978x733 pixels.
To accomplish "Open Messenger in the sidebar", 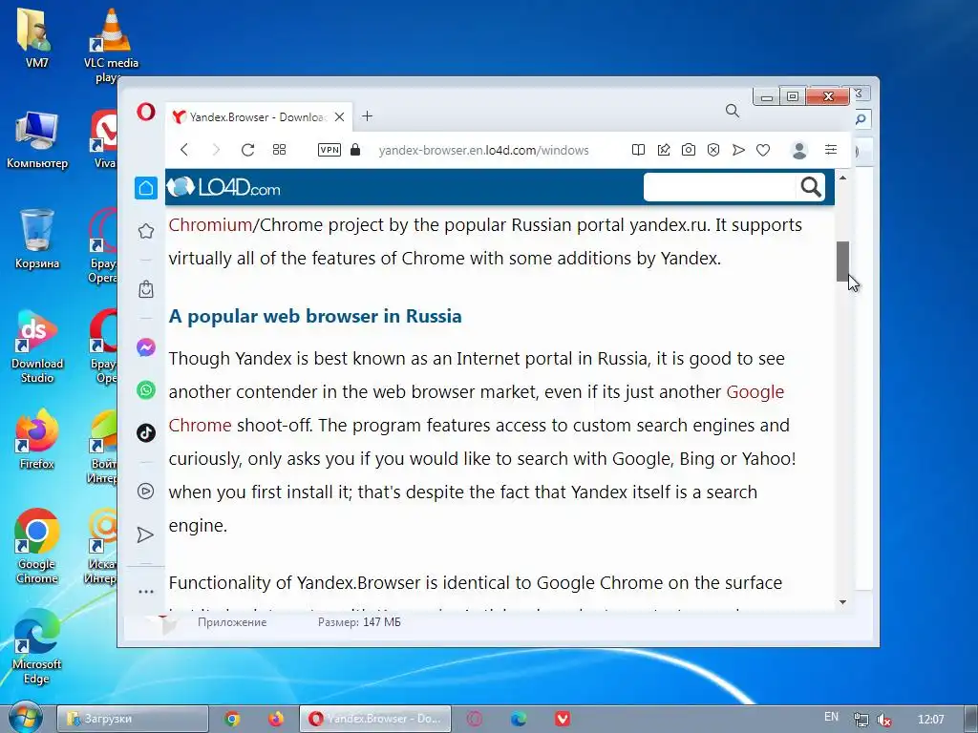I will pyautogui.click(x=146, y=347).
